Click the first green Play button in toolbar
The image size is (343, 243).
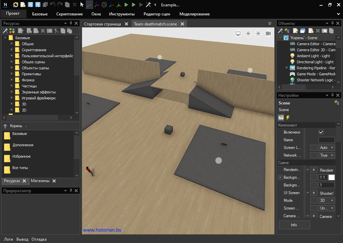tap(126, 5)
